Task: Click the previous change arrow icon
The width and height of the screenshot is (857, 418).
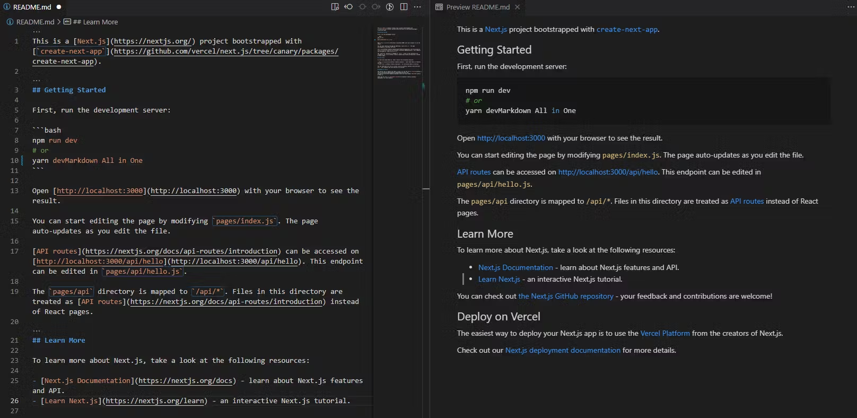Action: coord(348,7)
